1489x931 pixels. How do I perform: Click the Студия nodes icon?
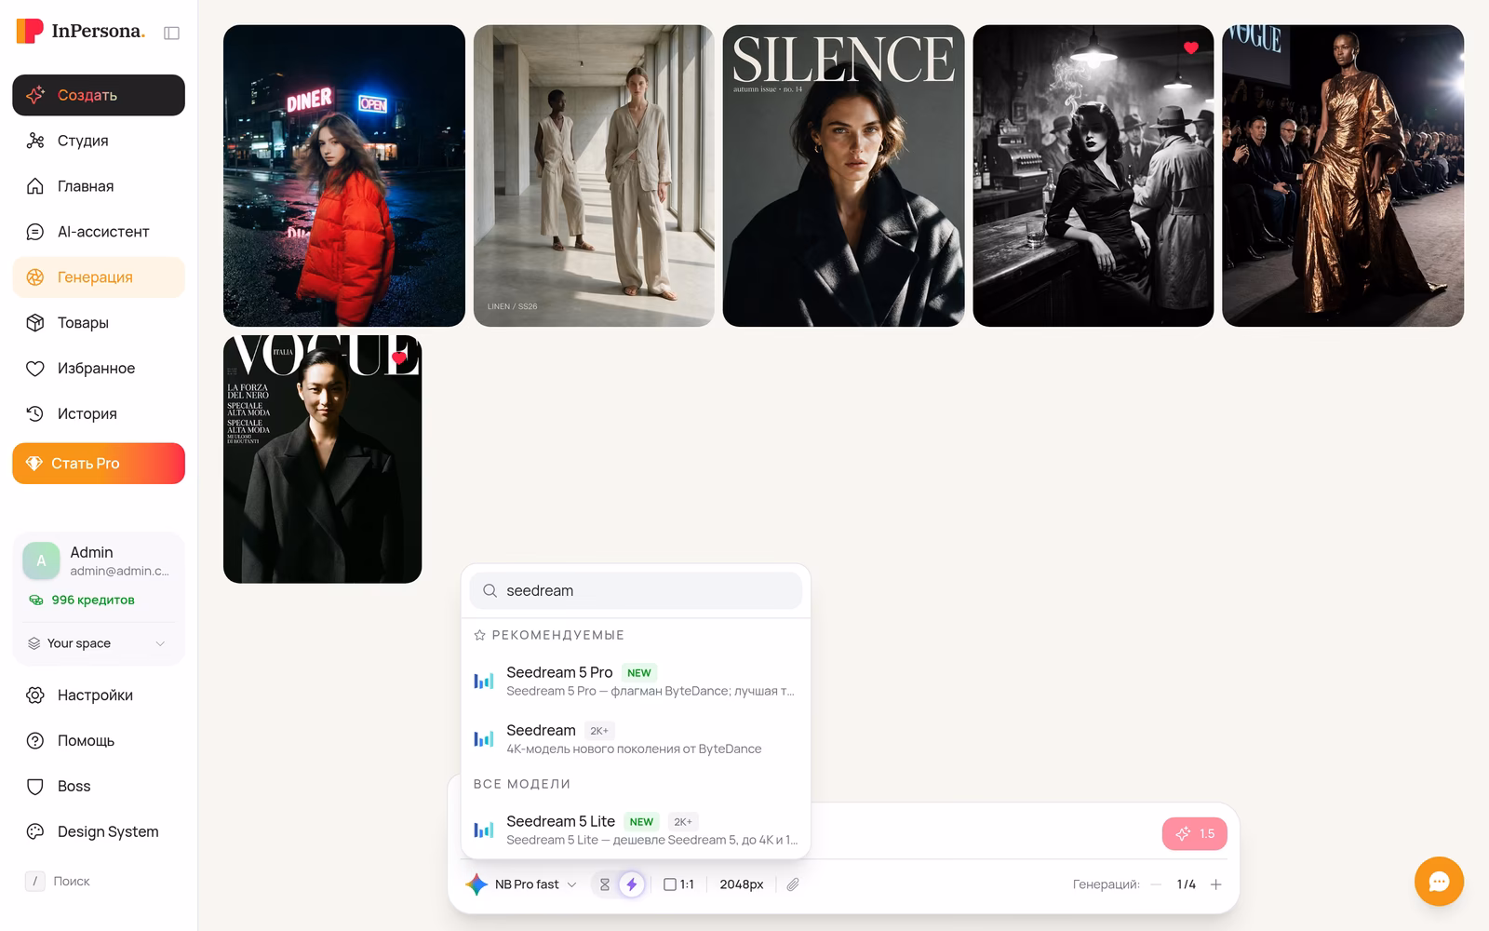[x=35, y=141]
